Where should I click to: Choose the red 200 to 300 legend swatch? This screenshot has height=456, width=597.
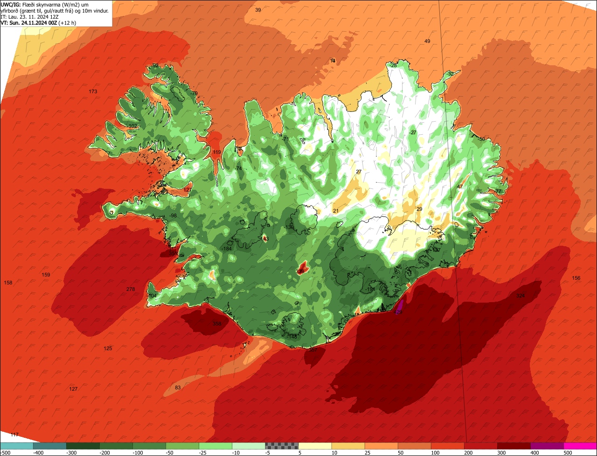(480, 446)
